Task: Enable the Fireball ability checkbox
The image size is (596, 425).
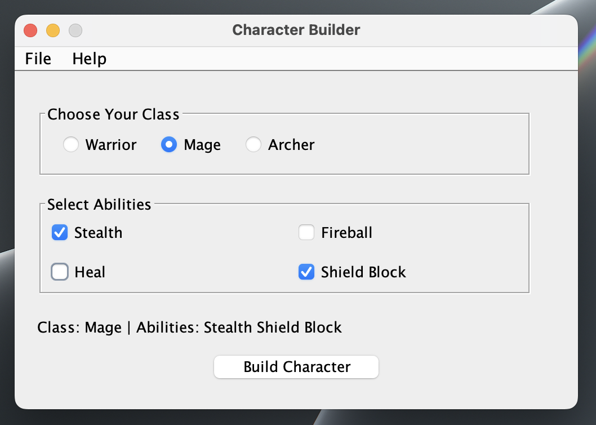Action: 306,233
